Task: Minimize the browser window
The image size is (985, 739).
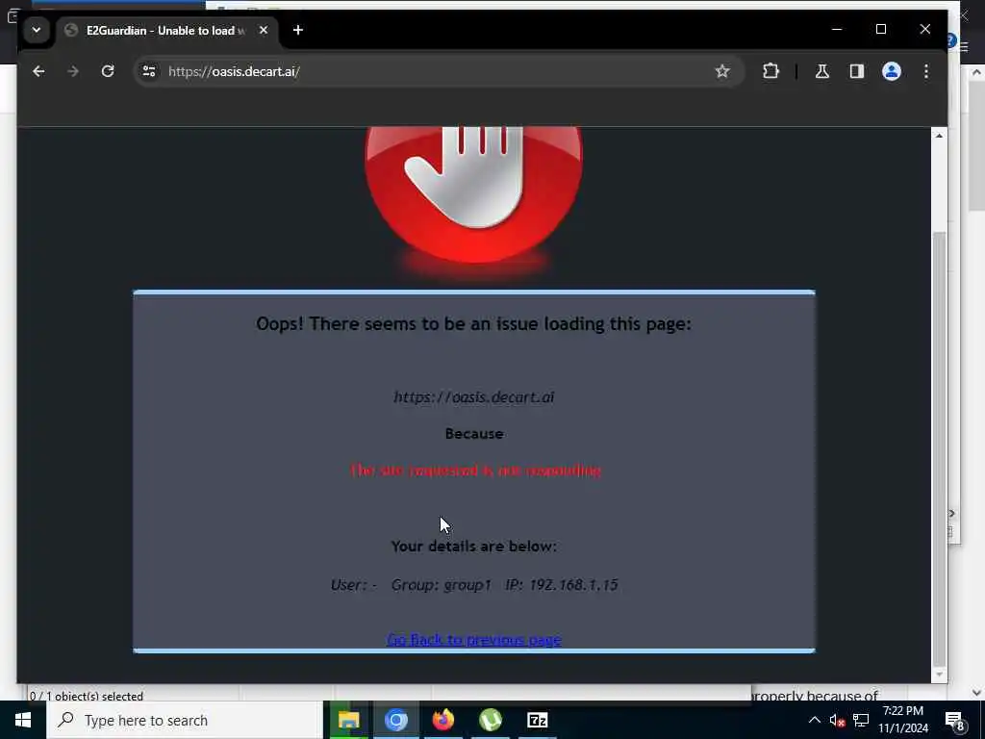Action: point(837,29)
